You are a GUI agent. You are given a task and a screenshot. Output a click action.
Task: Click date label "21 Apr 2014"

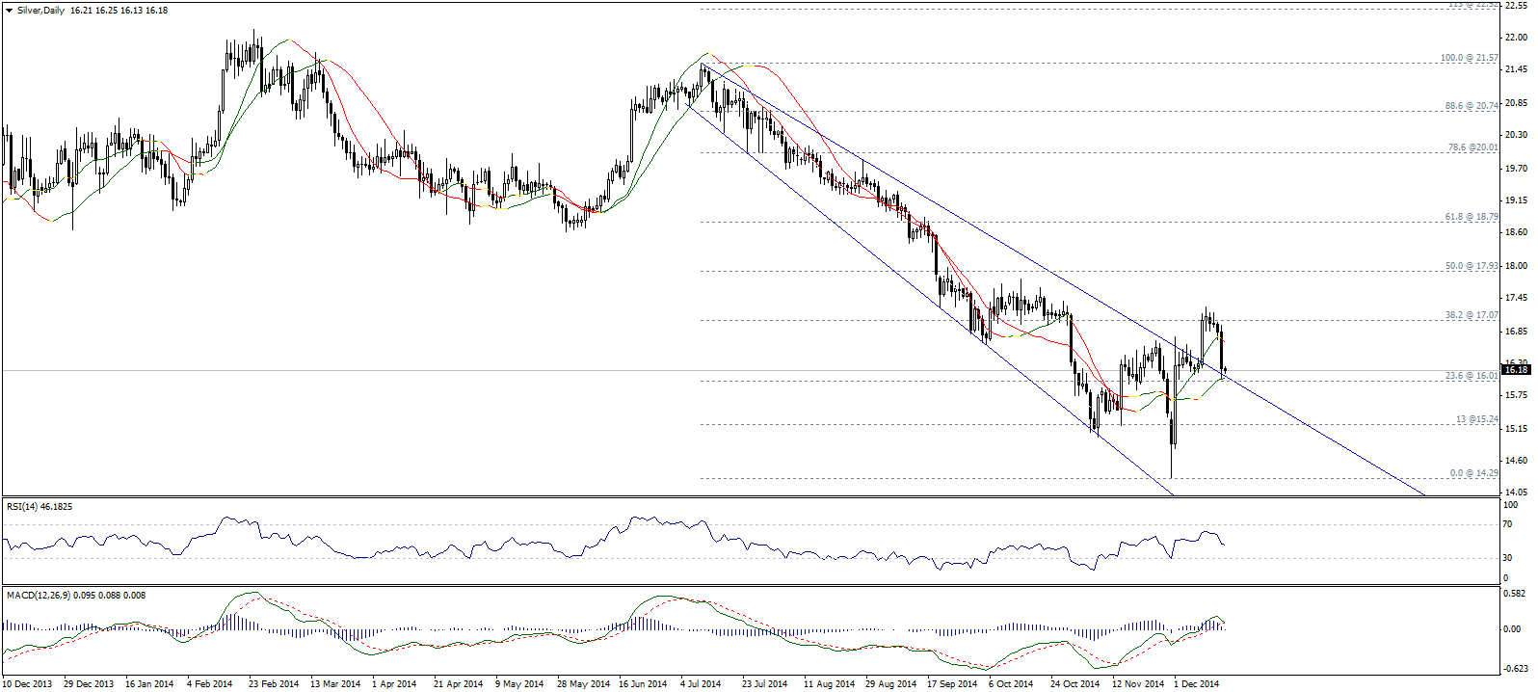pos(458,684)
